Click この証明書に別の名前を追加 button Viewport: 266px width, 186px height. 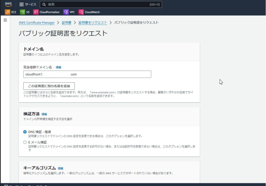point(49,86)
